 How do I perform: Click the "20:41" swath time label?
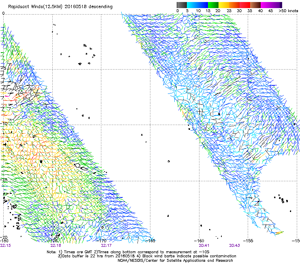pyautogui.click(x=204, y=246)
